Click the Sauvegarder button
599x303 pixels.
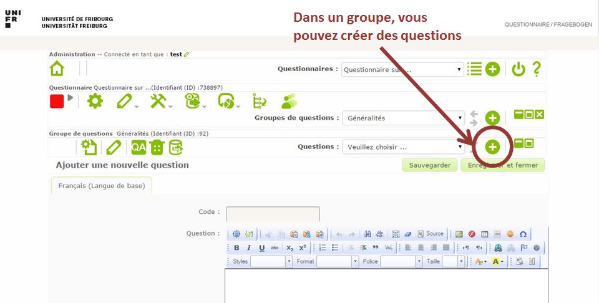430,165
